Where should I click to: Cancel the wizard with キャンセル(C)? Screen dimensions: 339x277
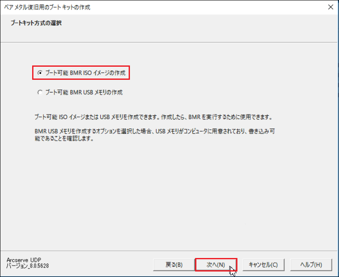click(x=263, y=265)
